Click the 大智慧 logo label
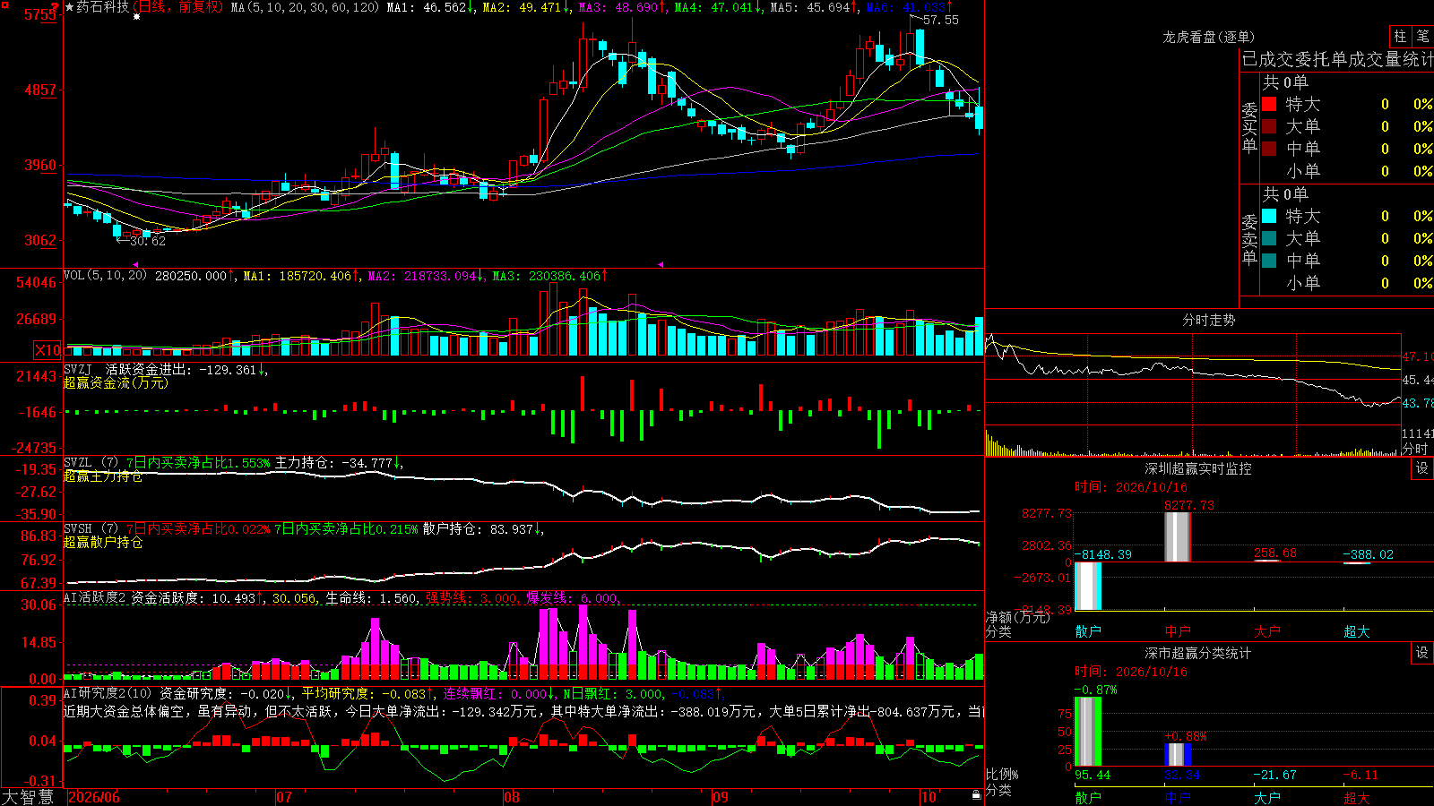1434x806 pixels. click(28, 797)
